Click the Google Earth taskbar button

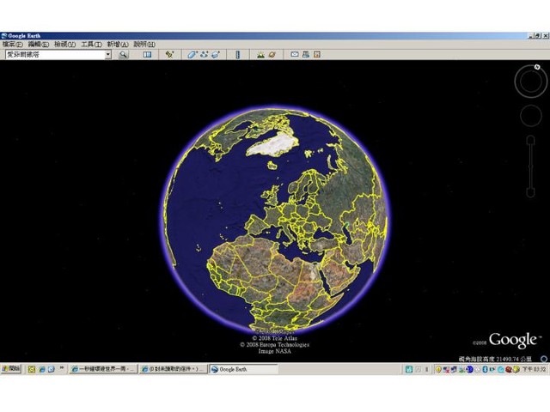point(243,369)
